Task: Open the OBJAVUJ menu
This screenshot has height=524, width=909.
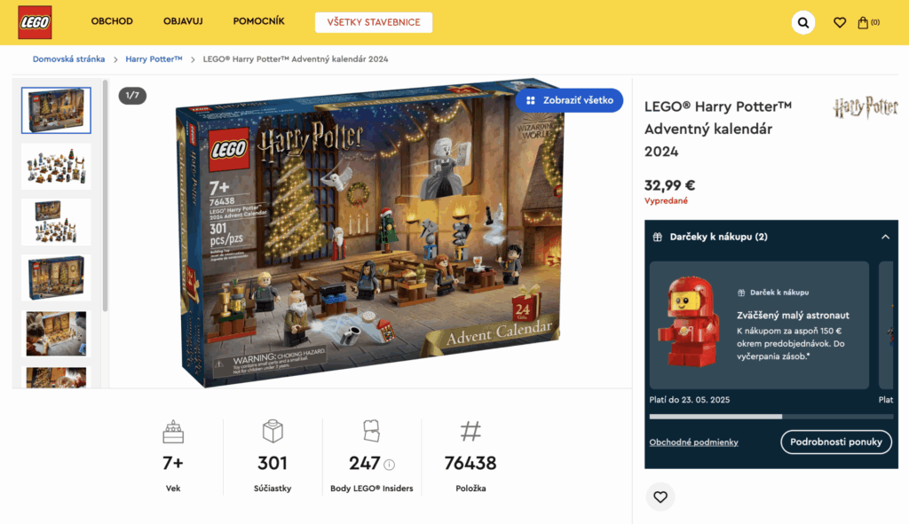Action: [183, 21]
